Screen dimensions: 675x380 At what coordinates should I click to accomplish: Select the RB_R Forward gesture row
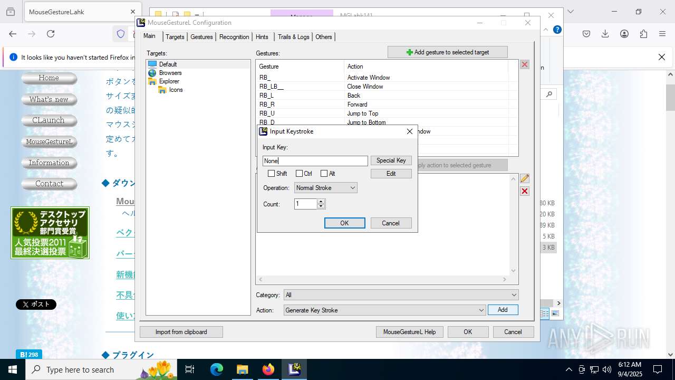pos(382,104)
